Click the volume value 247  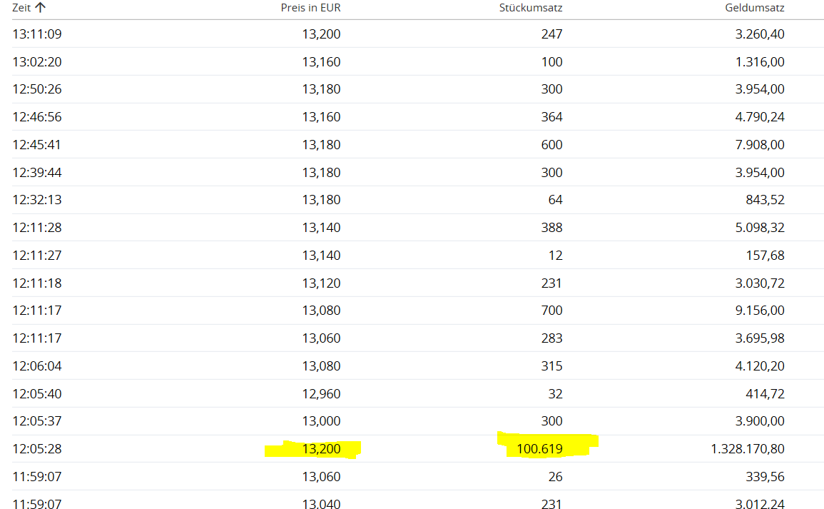pos(551,34)
